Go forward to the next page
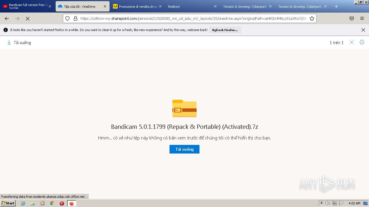This screenshot has height=207, width=369. (x=17, y=18)
